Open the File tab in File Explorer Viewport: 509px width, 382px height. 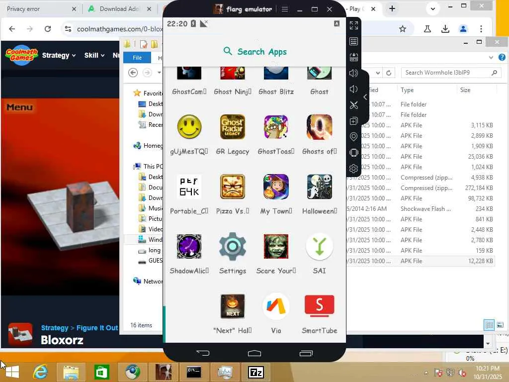coord(137,58)
